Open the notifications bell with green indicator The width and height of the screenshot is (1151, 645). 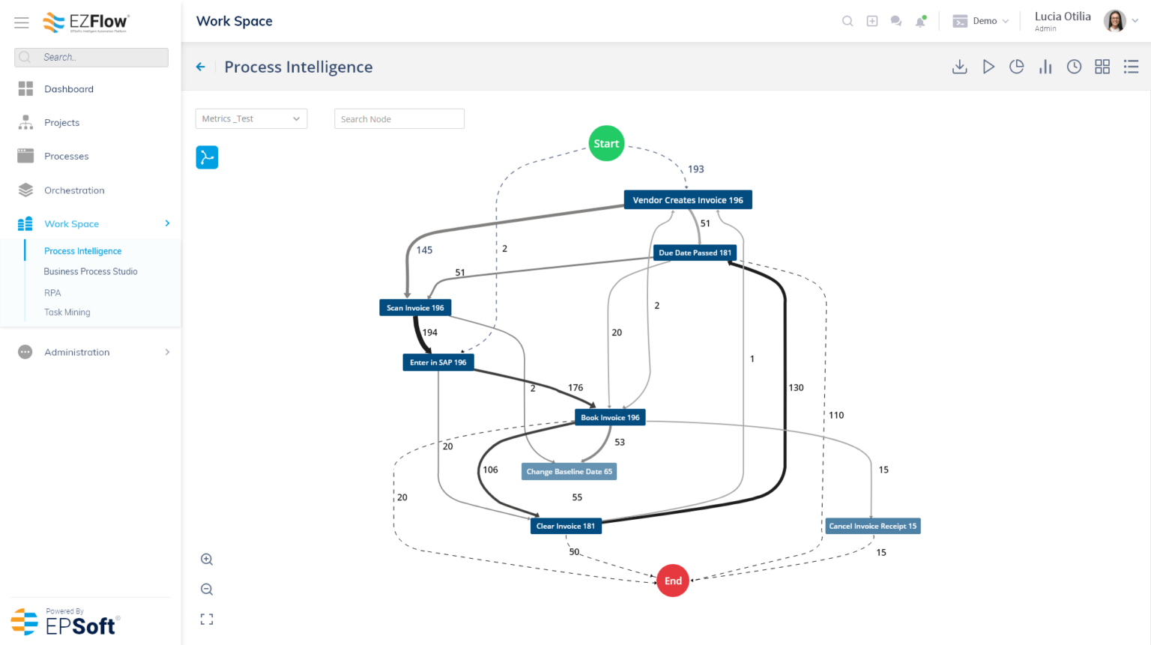(920, 21)
